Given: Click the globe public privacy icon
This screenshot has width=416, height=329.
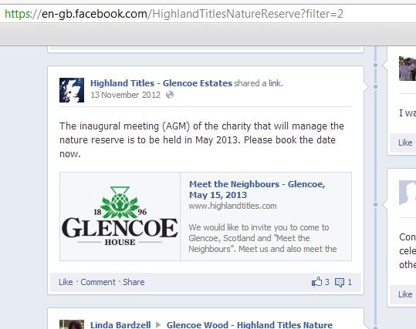Looking at the screenshot, I should [x=170, y=95].
